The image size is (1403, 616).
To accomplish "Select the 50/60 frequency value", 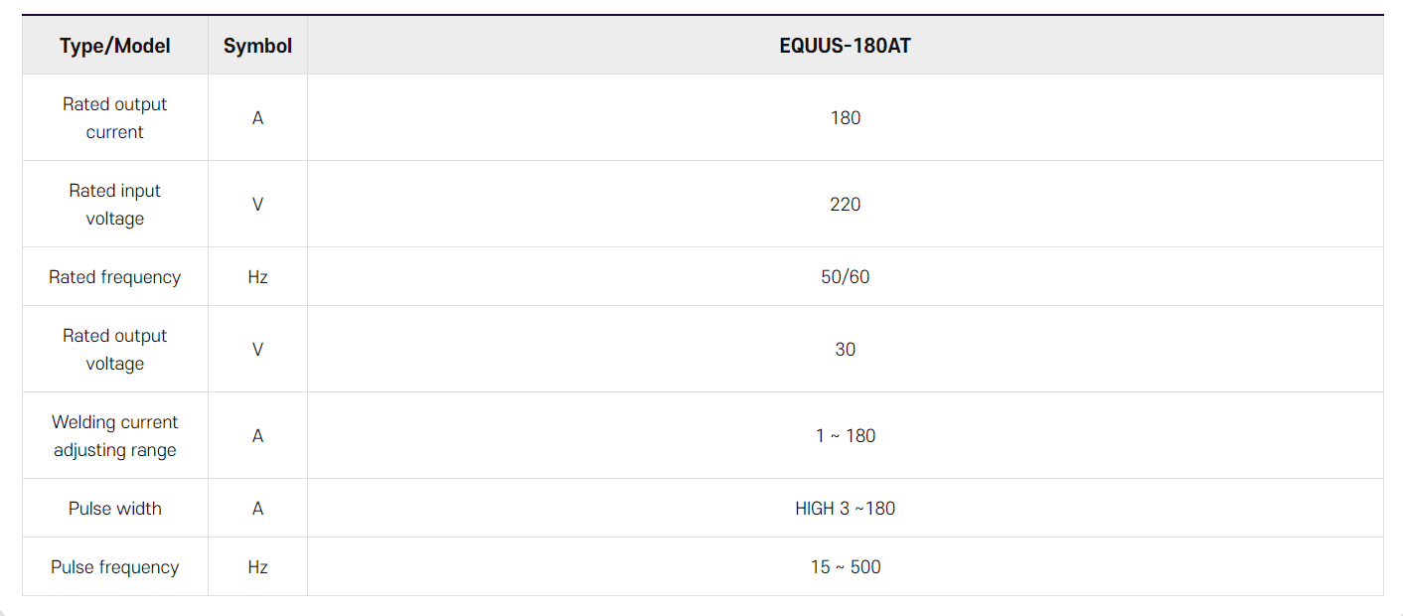I will (846, 277).
